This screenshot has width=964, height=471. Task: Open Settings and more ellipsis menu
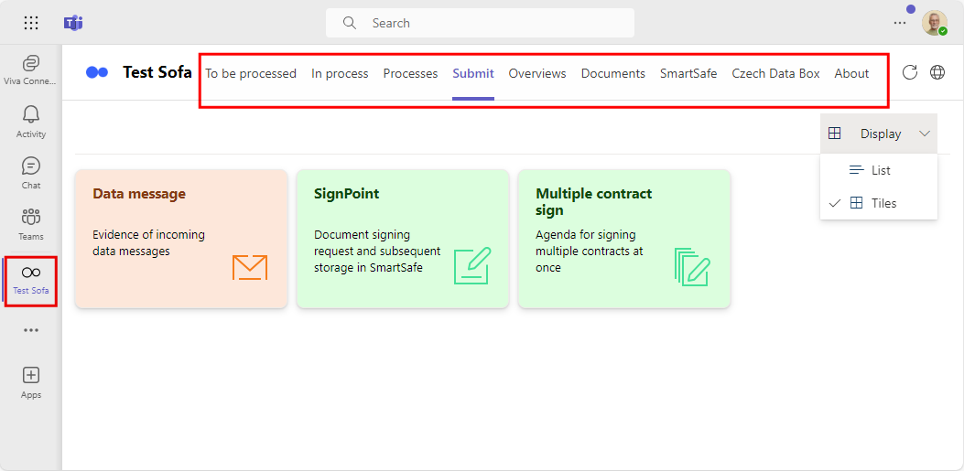point(899,23)
